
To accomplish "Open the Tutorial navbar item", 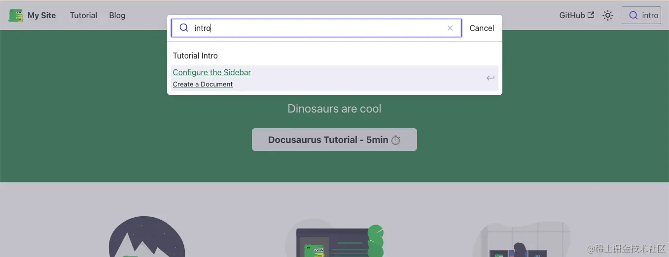I will tap(83, 15).
